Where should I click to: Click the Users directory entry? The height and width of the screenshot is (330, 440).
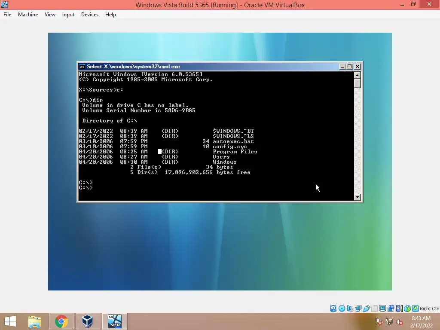click(x=221, y=157)
